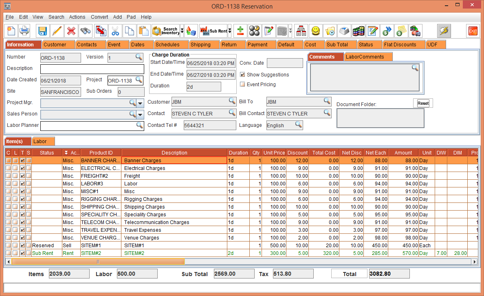Disable the Show Suggestions checkbox

(x=242, y=75)
